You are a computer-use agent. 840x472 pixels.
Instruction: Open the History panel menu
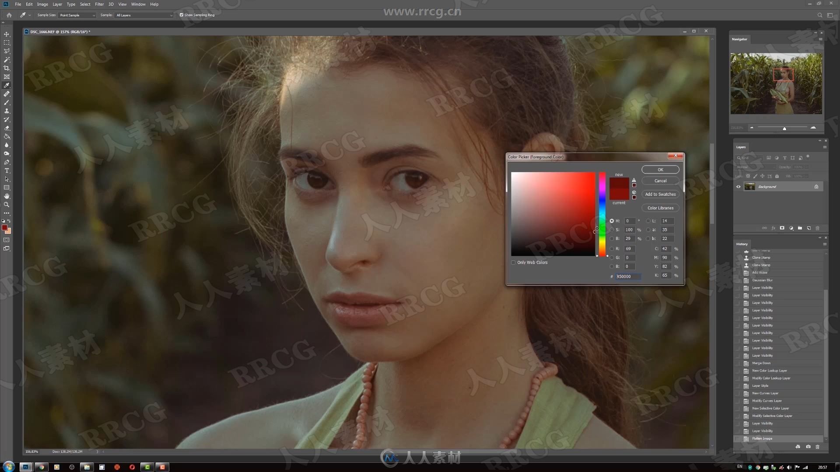(824, 244)
